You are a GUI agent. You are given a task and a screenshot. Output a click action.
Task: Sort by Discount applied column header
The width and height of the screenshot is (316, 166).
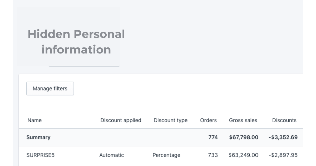tap(121, 120)
